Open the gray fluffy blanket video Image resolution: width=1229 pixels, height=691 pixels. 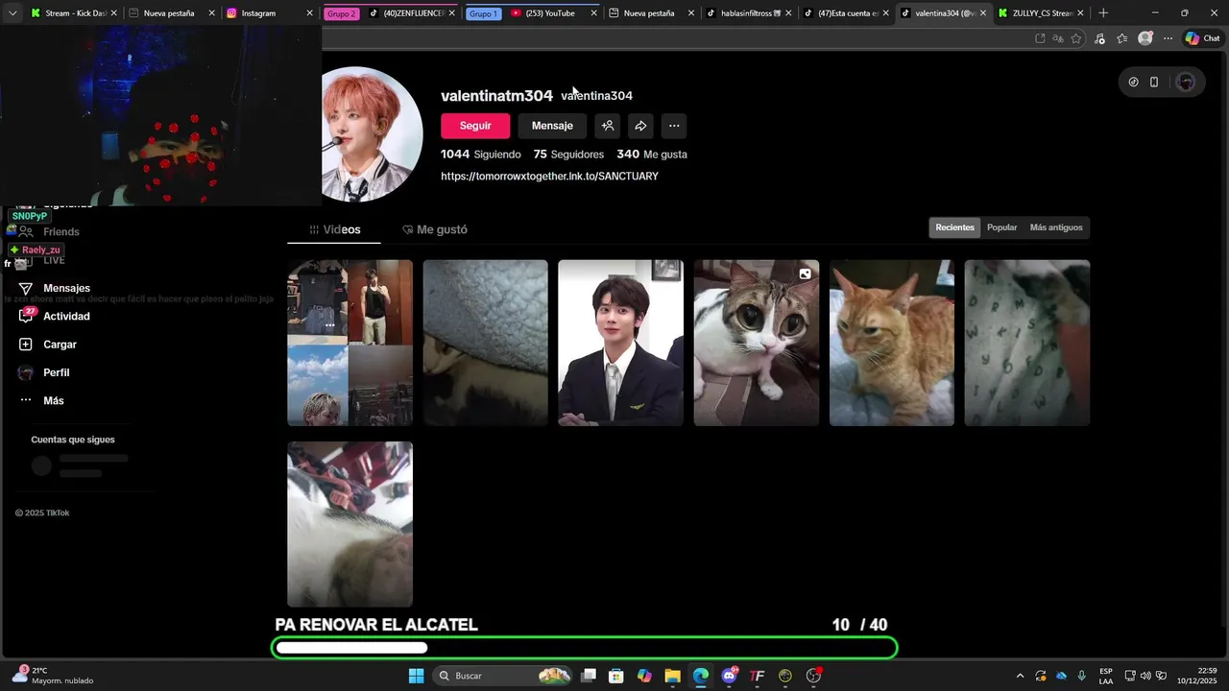tap(485, 343)
